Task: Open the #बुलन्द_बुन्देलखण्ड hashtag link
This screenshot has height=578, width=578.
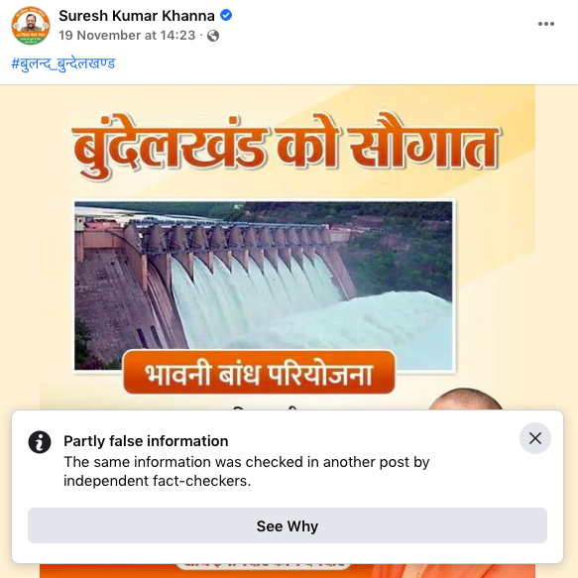Action: (x=63, y=63)
